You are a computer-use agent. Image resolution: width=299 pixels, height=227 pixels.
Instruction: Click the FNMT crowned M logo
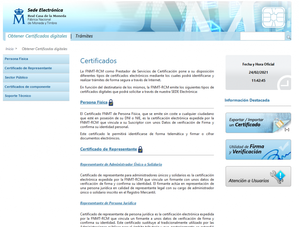19,16
